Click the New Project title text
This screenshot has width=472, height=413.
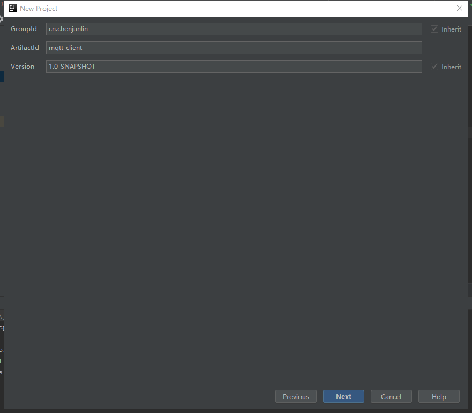pyautogui.click(x=39, y=9)
